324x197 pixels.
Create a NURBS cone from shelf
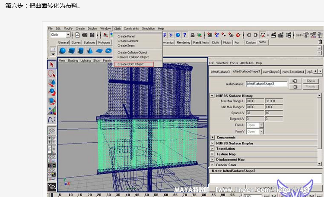tap(90, 51)
